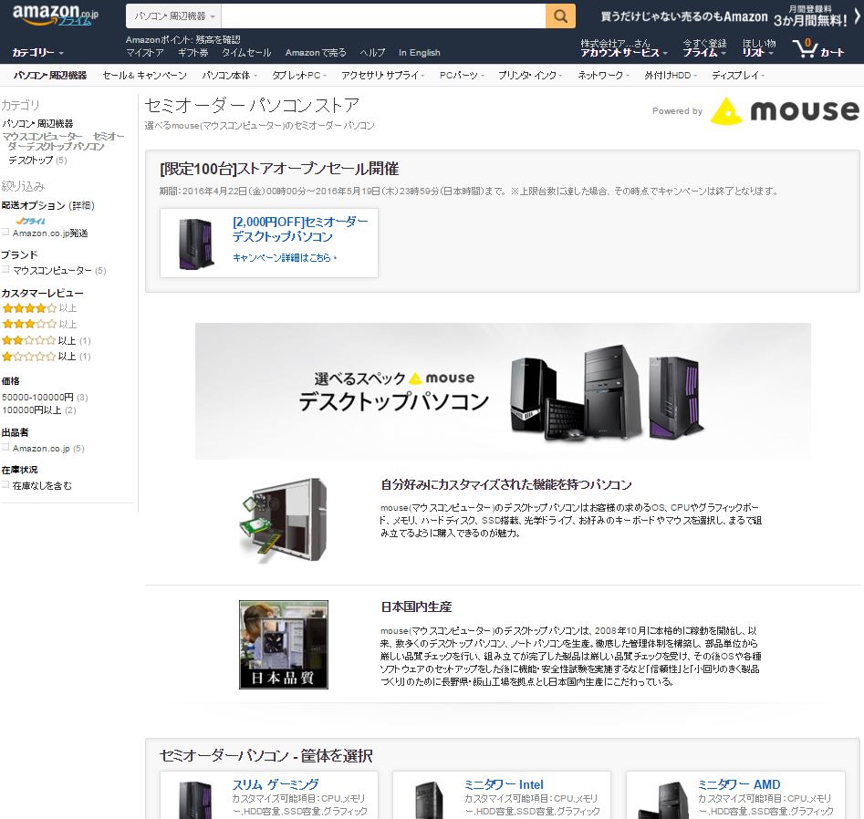
Task: Click the マイストア link
Action: 145,53
